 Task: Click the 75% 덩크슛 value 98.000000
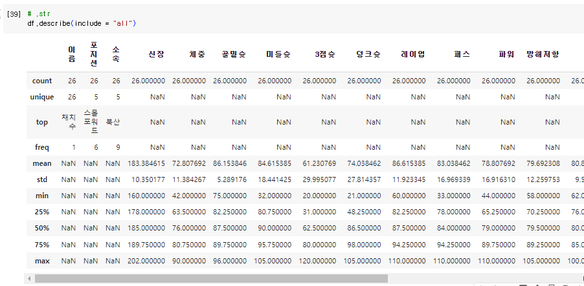364,245
